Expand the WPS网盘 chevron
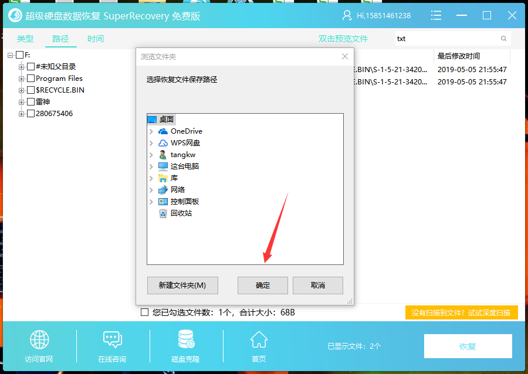This screenshot has width=528, height=374. pyautogui.click(x=151, y=143)
